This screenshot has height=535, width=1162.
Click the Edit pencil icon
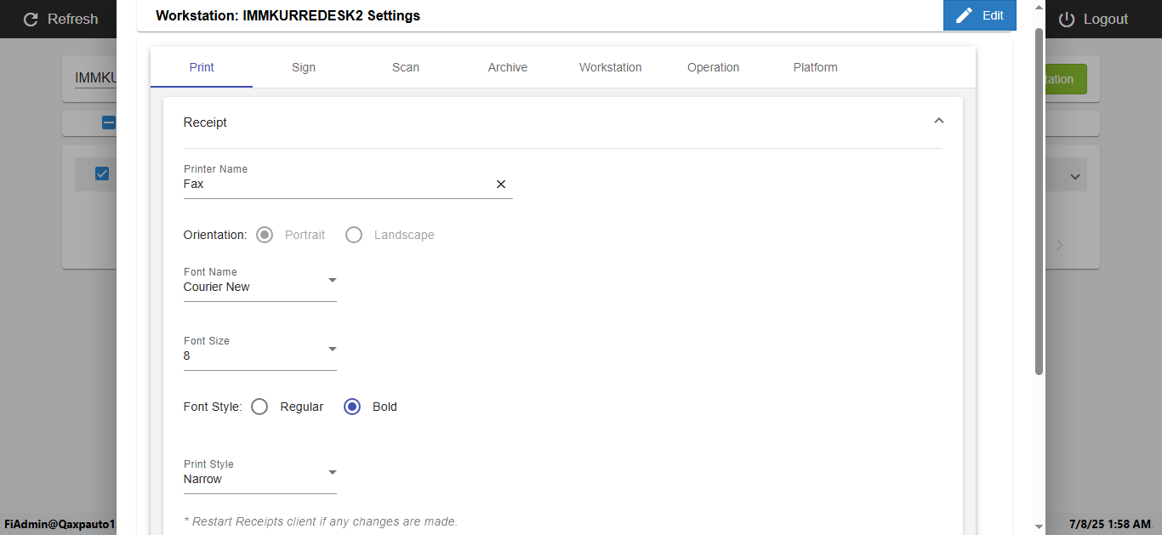(964, 15)
